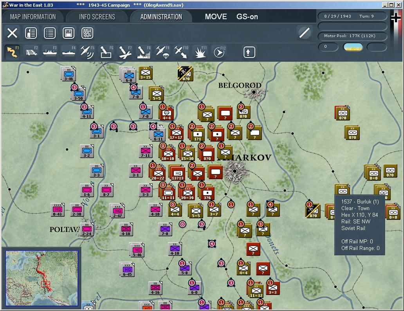404x311 pixels.
Task: Open the person-list preferences icon
Action: point(31,33)
